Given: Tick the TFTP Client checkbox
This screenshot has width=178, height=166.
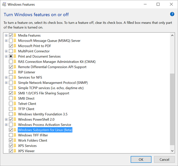Looking at the screenshot, I should tap(11, 109).
